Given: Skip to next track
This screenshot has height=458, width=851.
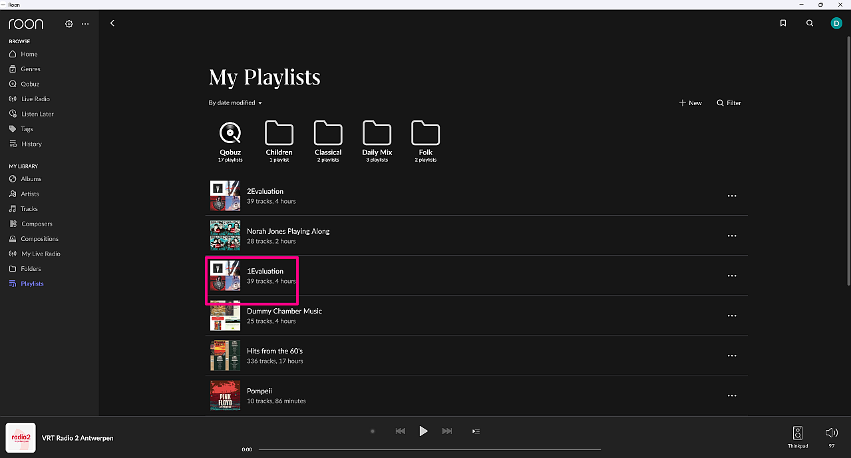Looking at the screenshot, I should click(447, 431).
